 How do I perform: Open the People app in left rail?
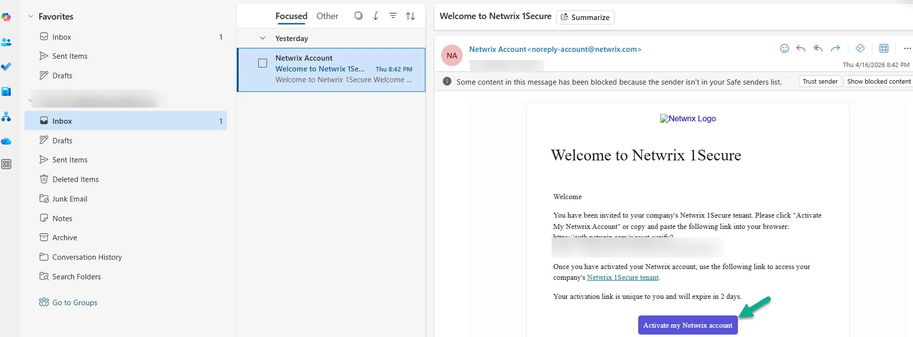6,42
